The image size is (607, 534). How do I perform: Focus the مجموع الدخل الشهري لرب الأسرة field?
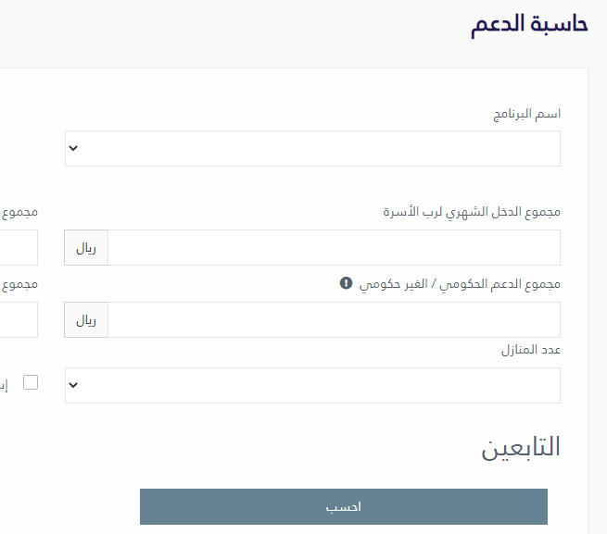pyautogui.click(x=335, y=247)
